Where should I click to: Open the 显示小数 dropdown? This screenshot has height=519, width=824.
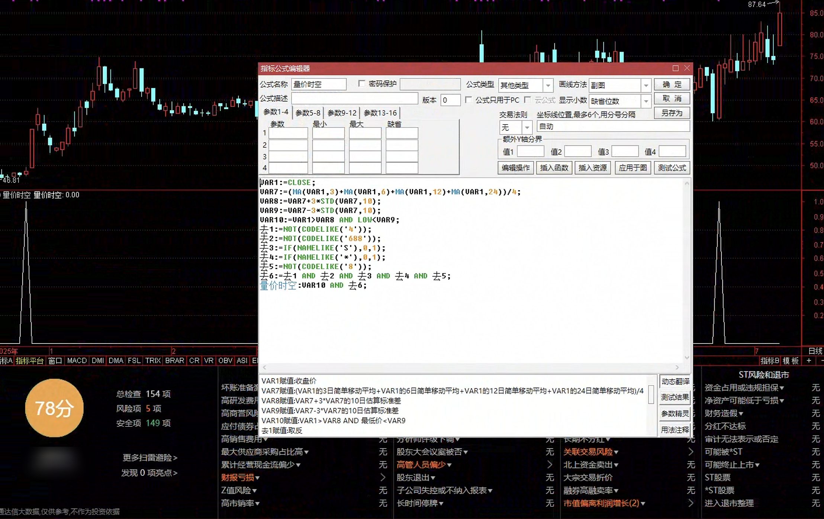pos(646,101)
